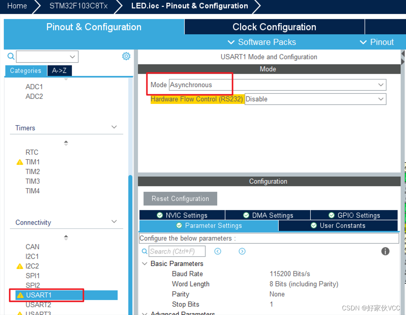
Task: Click the Reset Configuration button
Action: (x=180, y=199)
